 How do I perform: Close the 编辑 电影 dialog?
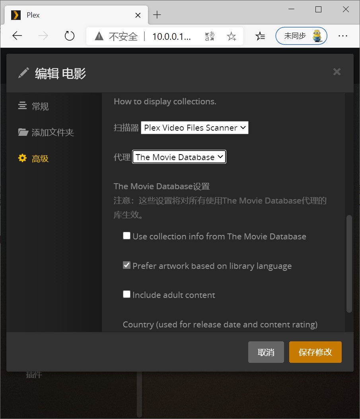(337, 72)
